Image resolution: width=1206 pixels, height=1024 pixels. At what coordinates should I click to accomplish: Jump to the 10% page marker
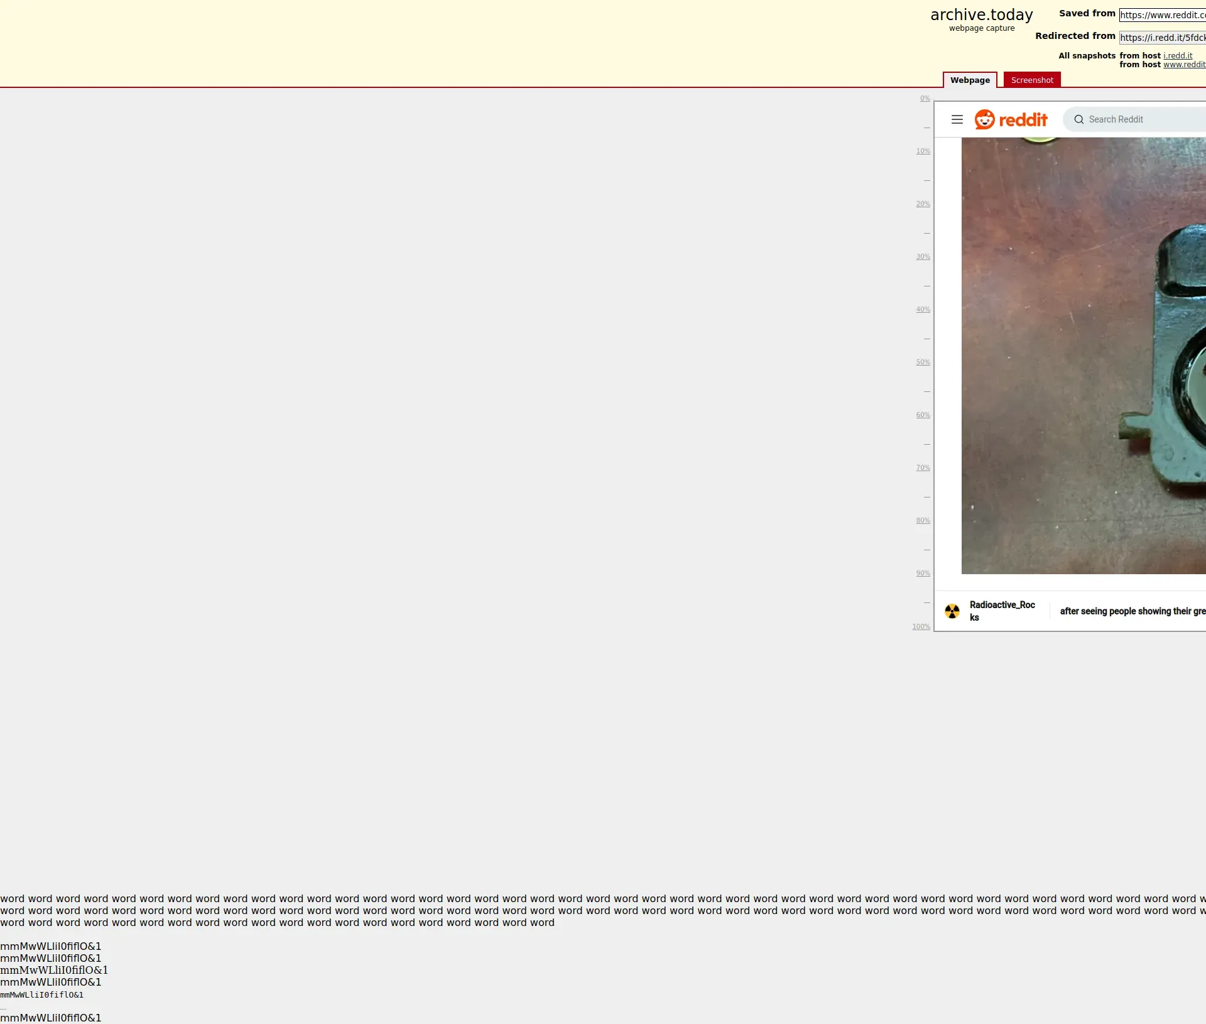(923, 151)
